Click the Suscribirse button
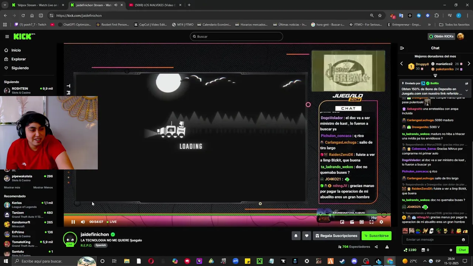The height and width of the screenshot is (266, 473). click(376, 236)
